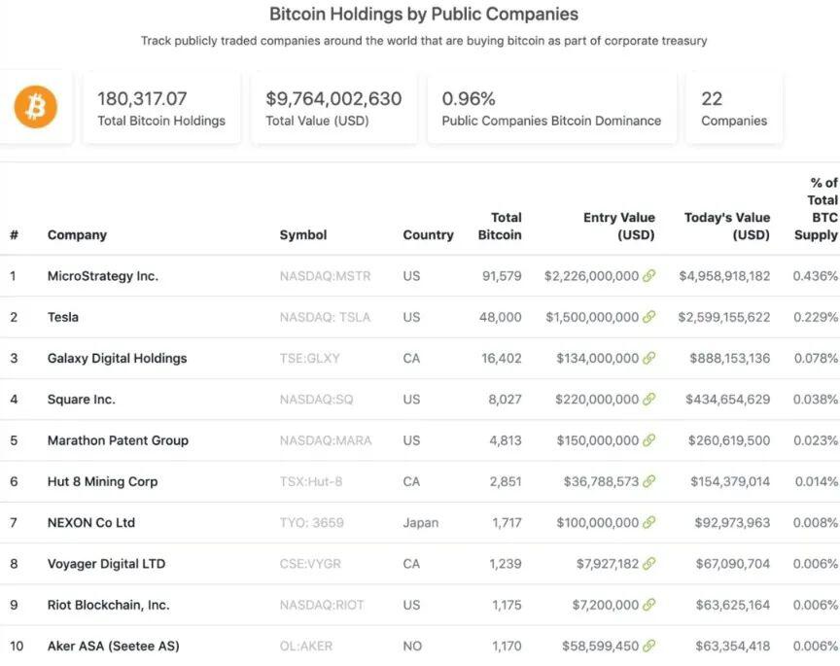Click Marathon's 4,813 total bitcoin cell

coord(506,440)
